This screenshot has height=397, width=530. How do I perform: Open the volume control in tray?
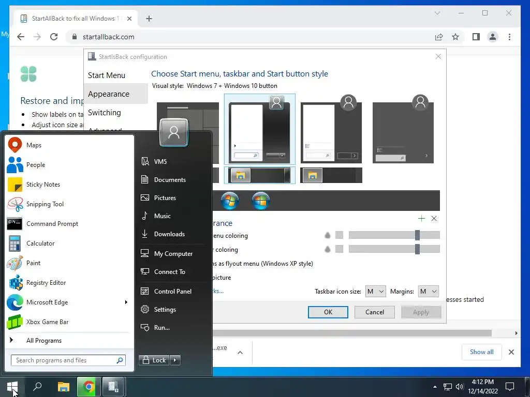460,387
